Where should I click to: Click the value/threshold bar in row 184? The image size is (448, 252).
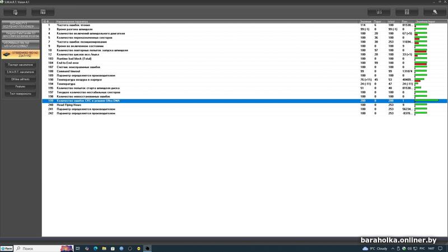pyautogui.click(x=421, y=63)
